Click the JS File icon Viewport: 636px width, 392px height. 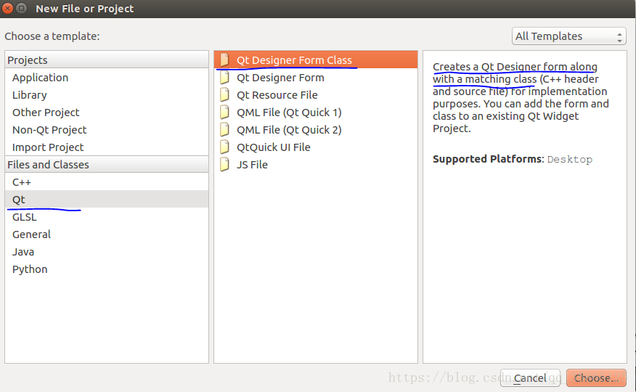224,165
